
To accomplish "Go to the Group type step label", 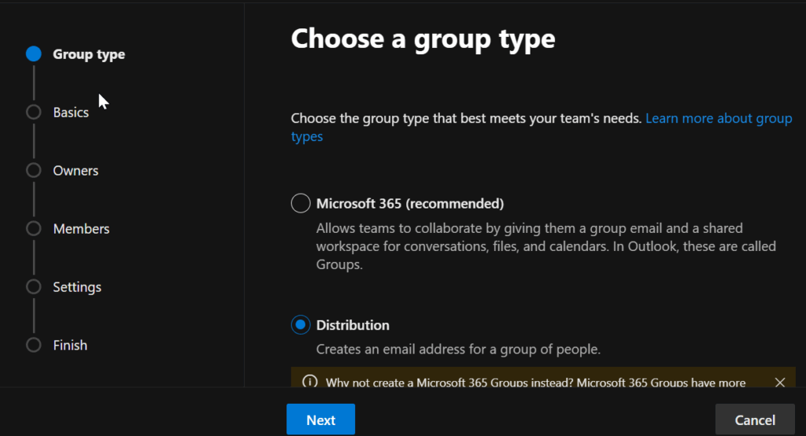I will (x=89, y=54).
